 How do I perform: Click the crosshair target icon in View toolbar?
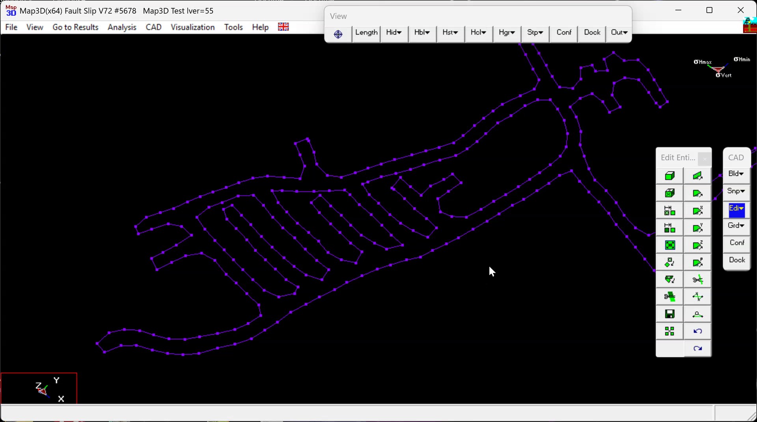pos(338,34)
